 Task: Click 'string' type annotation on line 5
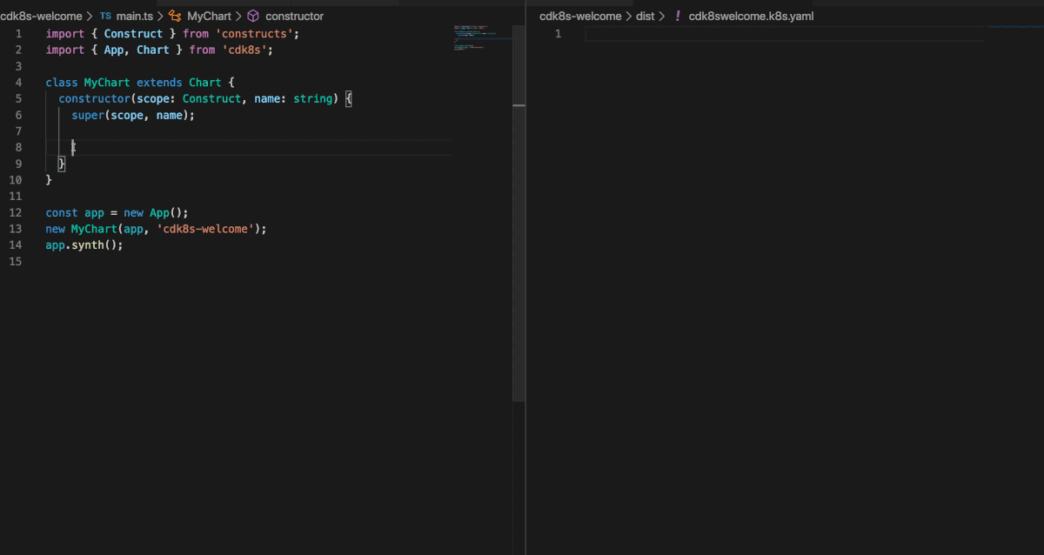pos(313,98)
